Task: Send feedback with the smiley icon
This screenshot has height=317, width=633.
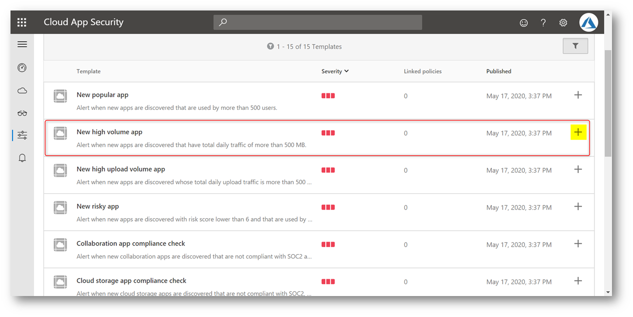Action: point(523,23)
